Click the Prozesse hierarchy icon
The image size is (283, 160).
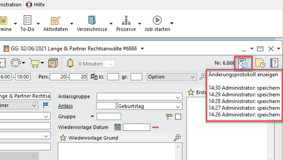pos(126,21)
